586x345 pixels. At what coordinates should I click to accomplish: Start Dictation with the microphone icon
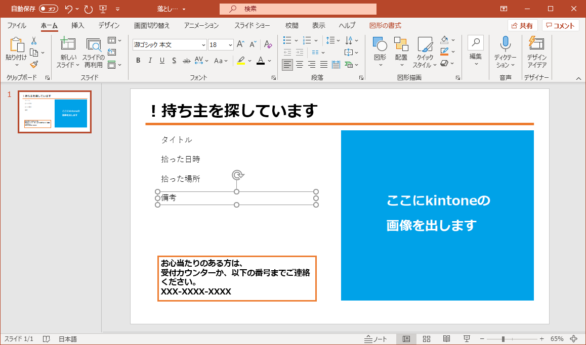505,44
